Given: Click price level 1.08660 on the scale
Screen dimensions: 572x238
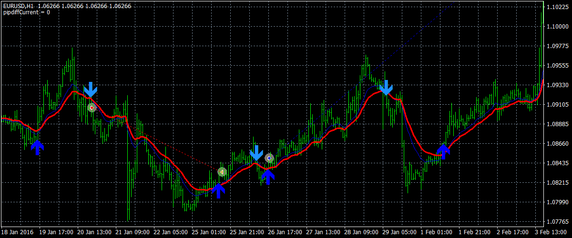Looking at the screenshot, I should 559,144.
